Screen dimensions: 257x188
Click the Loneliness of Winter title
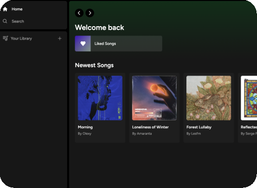pyautogui.click(x=150, y=127)
